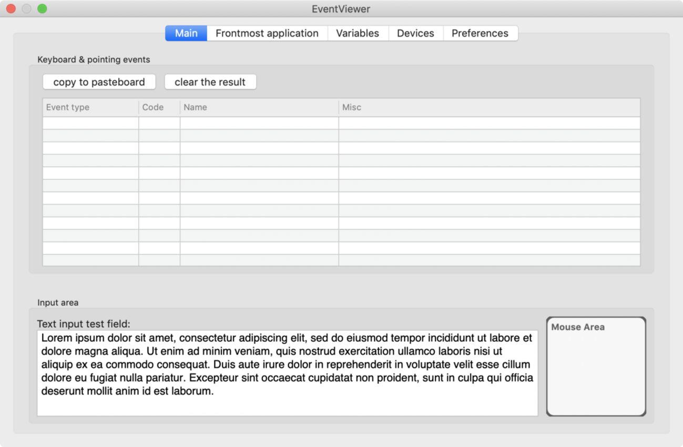Click the Keyboard & pointing events label
Image resolution: width=683 pixels, height=447 pixels.
94,60
